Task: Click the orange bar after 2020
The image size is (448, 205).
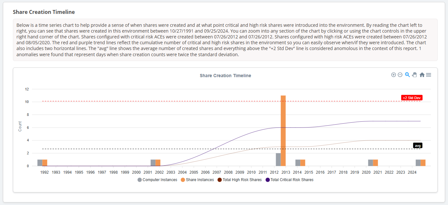Action: pos(375,163)
